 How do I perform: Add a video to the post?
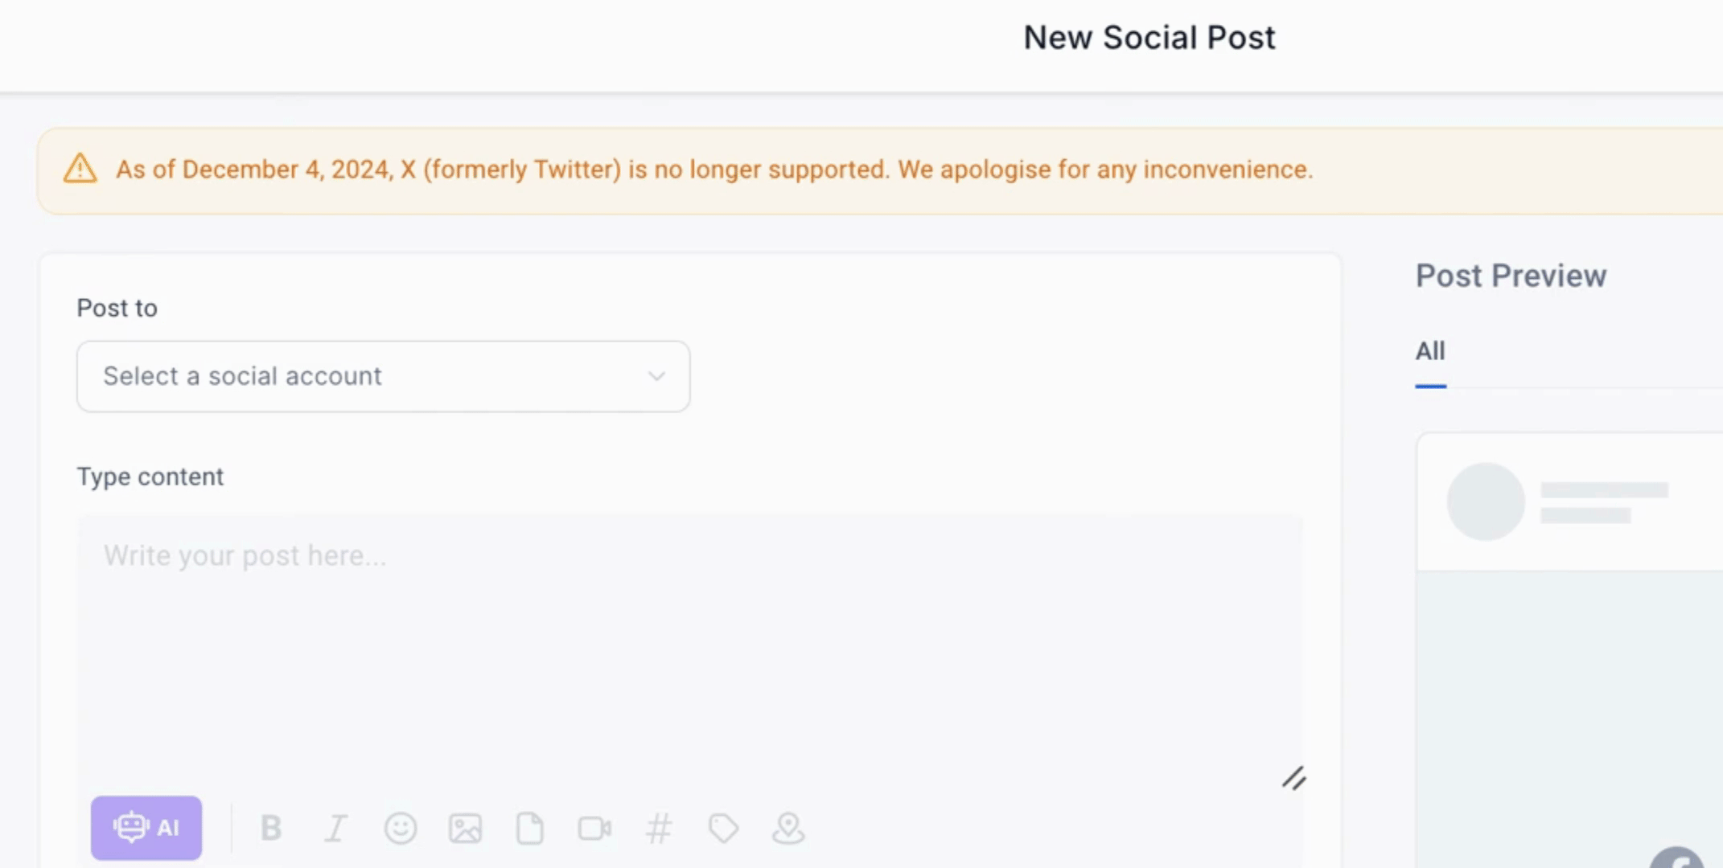pyautogui.click(x=594, y=828)
